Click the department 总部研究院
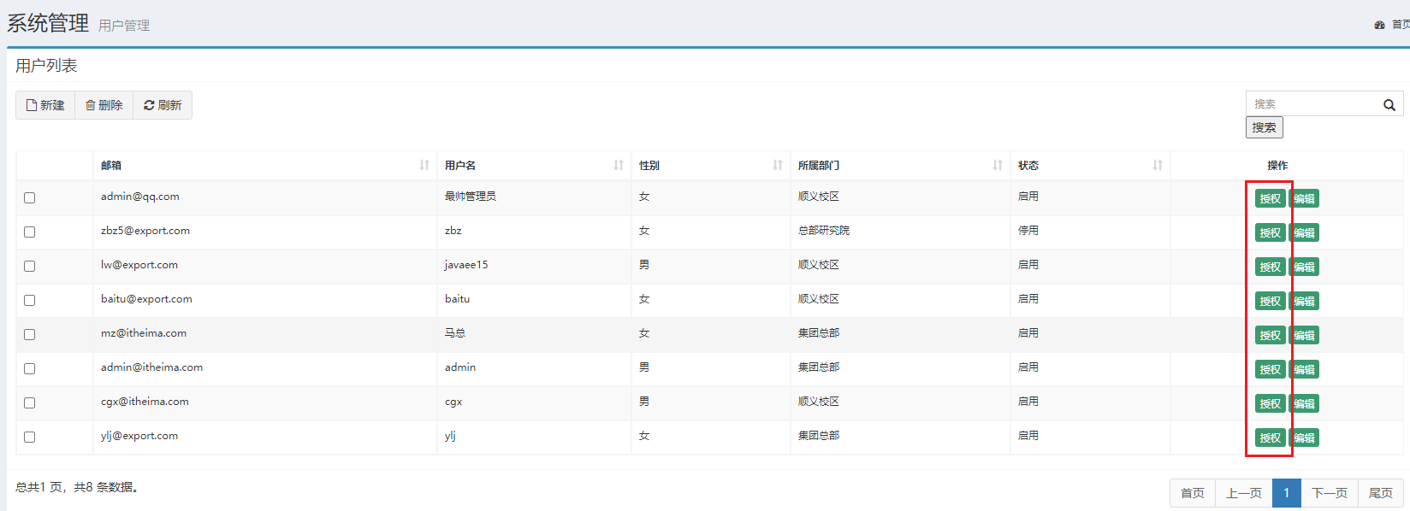The height and width of the screenshot is (511, 1410). 824,231
